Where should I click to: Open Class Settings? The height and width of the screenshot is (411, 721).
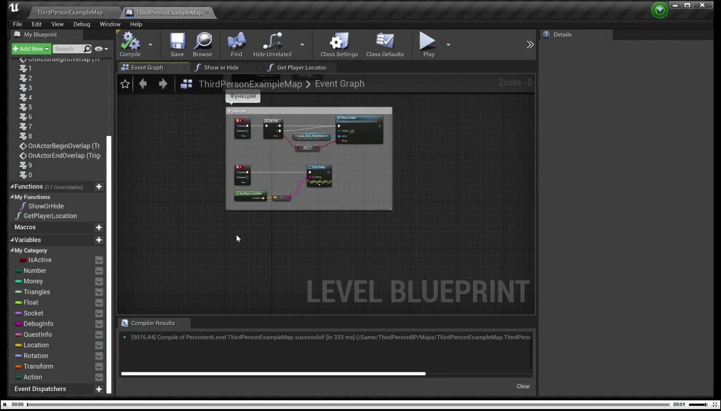pyautogui.click(x=339, y=45)
